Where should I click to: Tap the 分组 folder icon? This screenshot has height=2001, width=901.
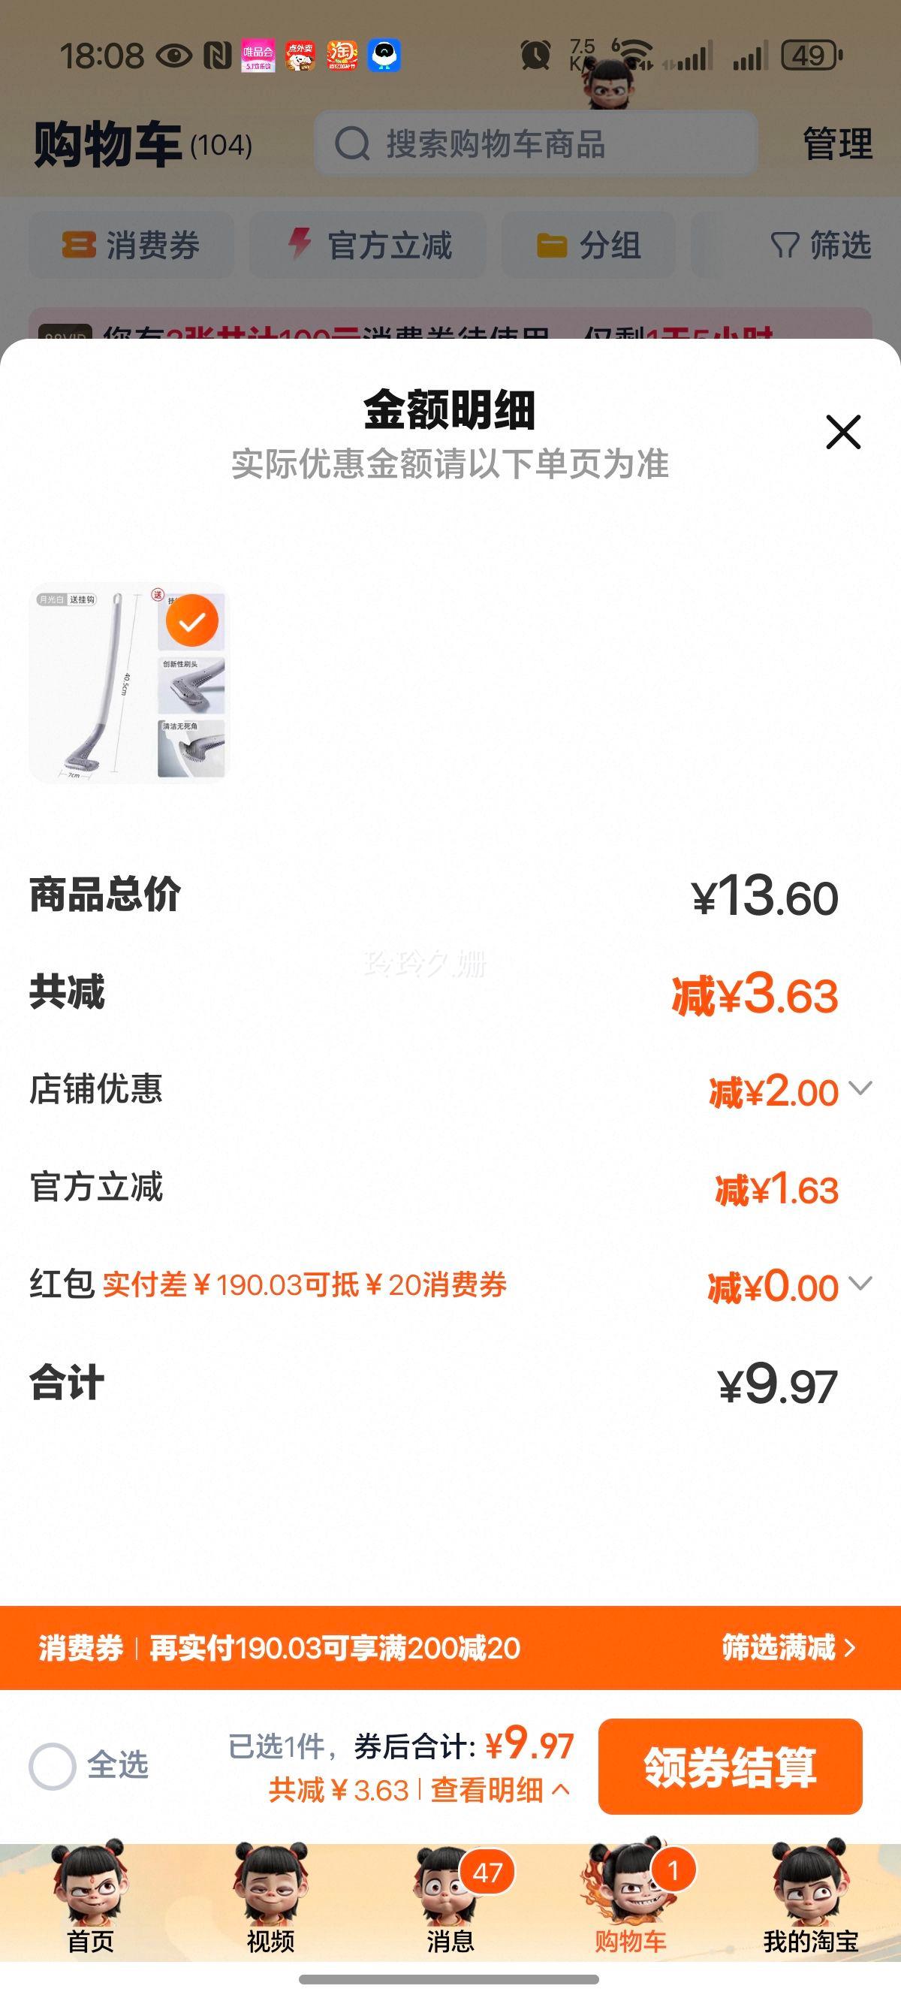(551, 246)
